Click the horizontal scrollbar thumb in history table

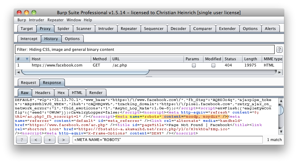coord(85,72)
